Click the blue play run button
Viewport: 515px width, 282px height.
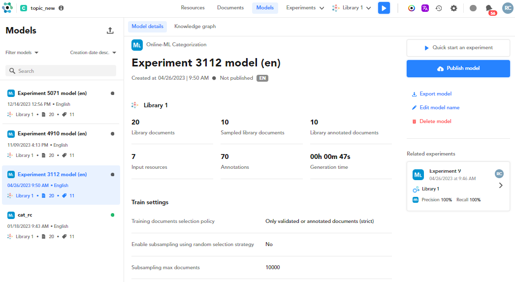point(384,8)
